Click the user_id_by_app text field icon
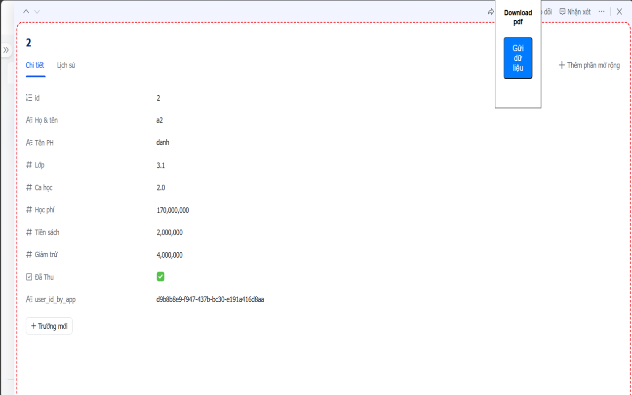 (29, 299)
